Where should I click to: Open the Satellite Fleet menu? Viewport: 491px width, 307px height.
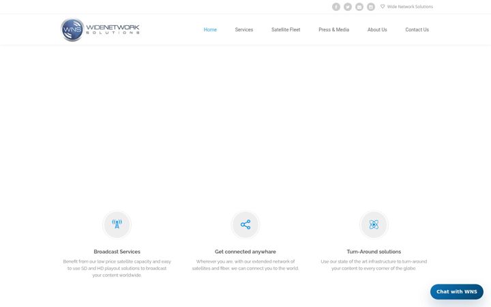pyautogui.click(x=286, y=30)
